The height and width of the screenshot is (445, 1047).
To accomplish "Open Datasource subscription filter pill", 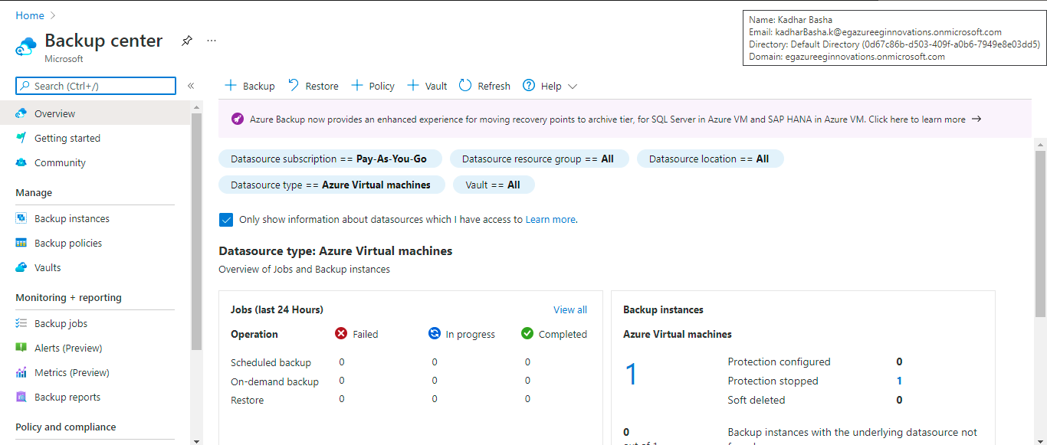I will point(330,159).
